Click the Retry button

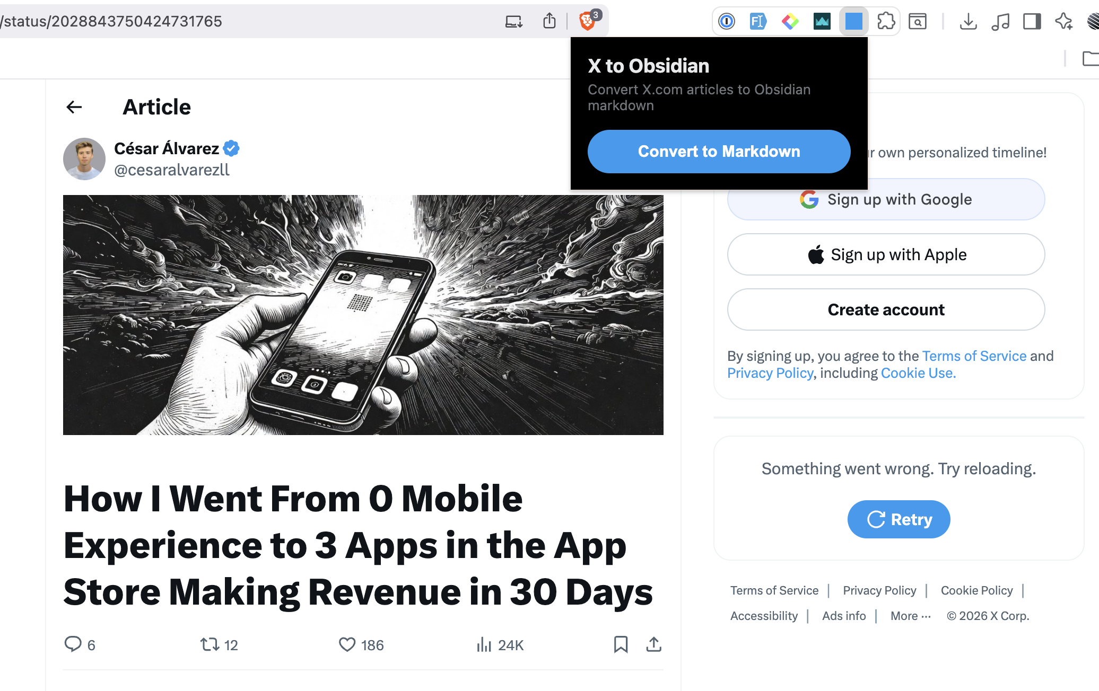pos(899,519)
